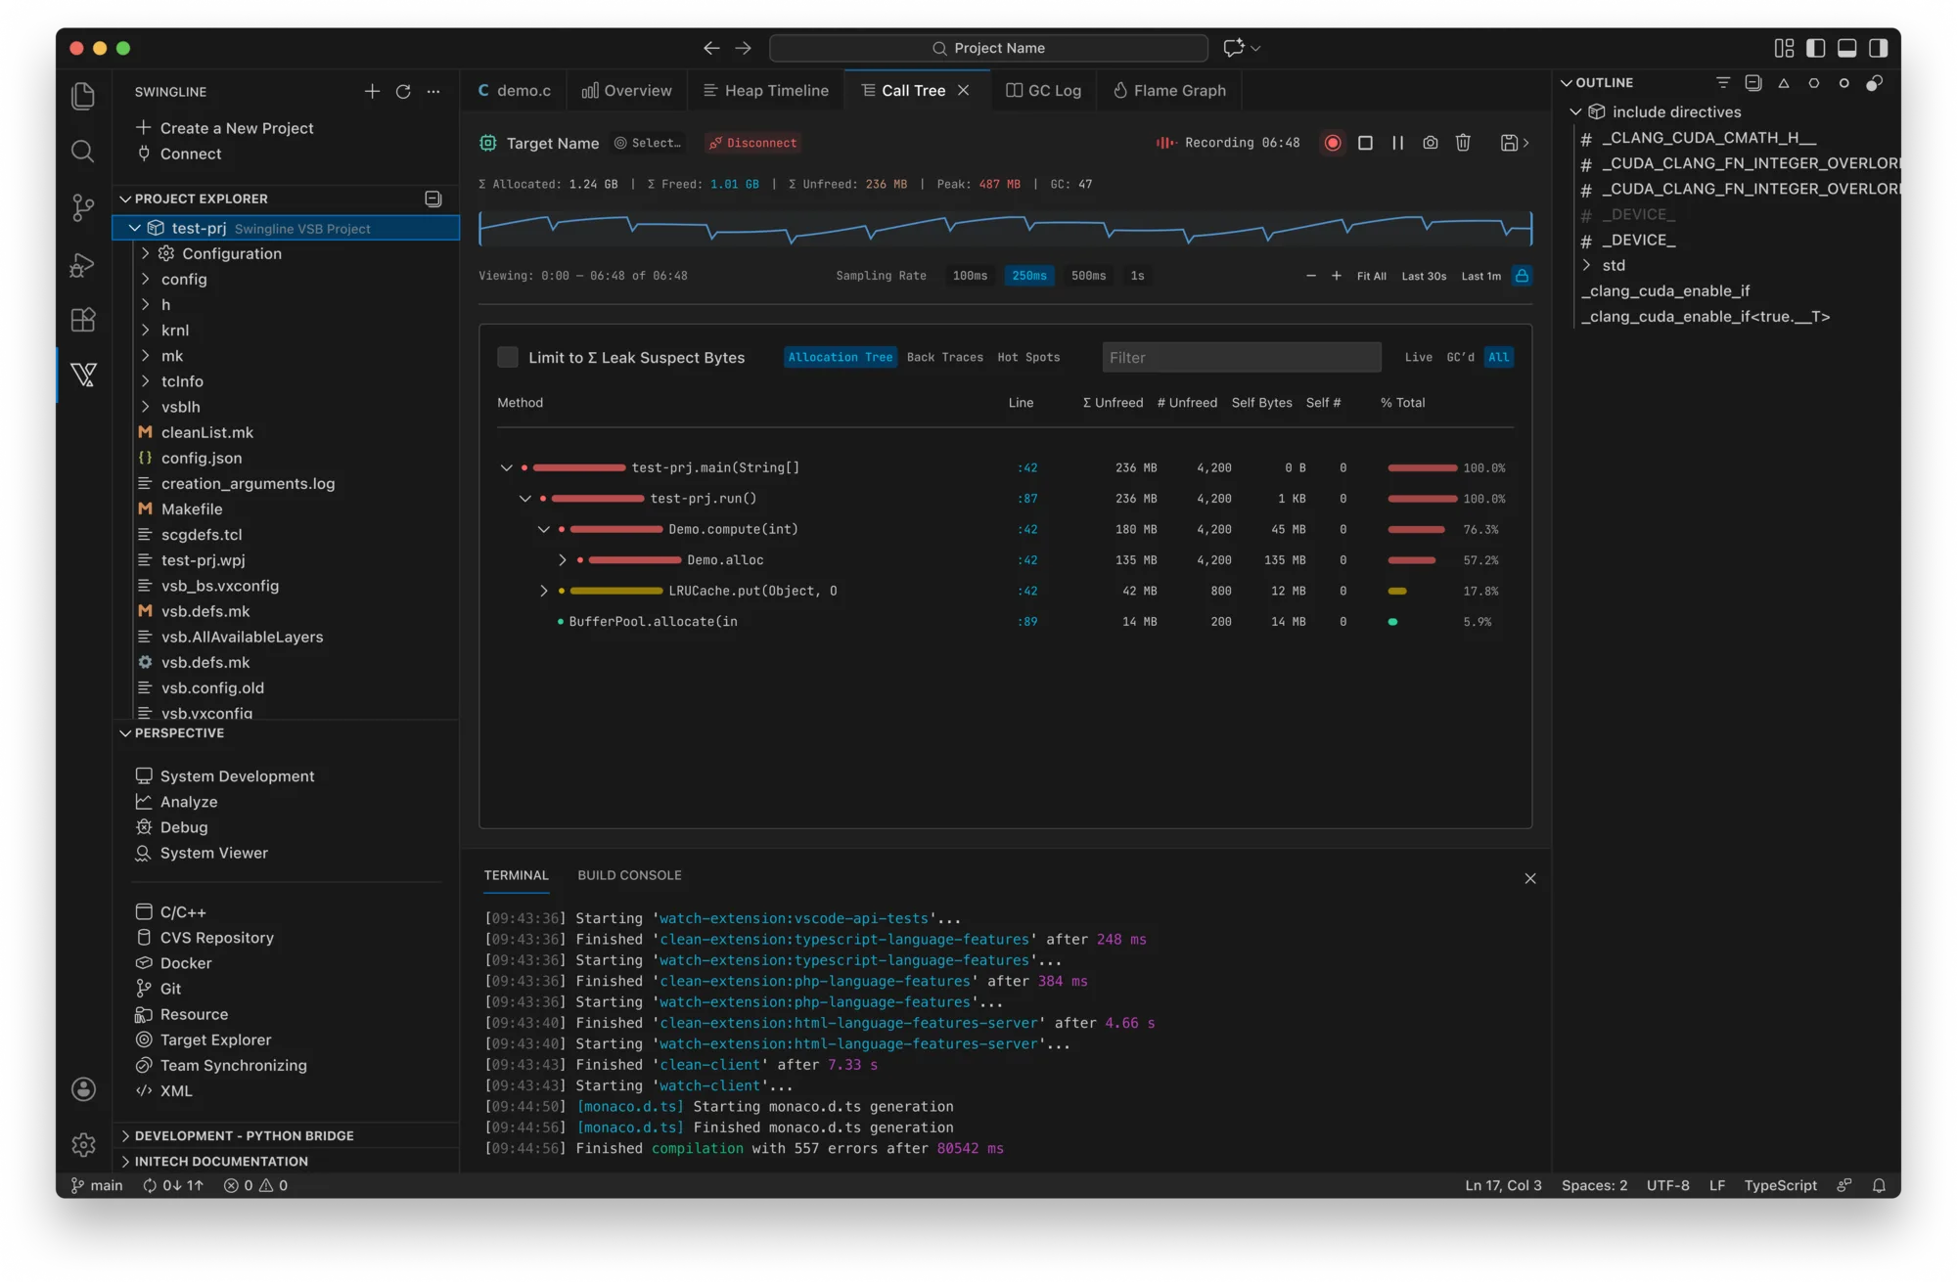Open the Run and Debug icon

[x=83, y=264]
